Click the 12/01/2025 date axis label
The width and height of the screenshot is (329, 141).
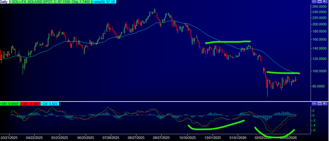(213, 138)
